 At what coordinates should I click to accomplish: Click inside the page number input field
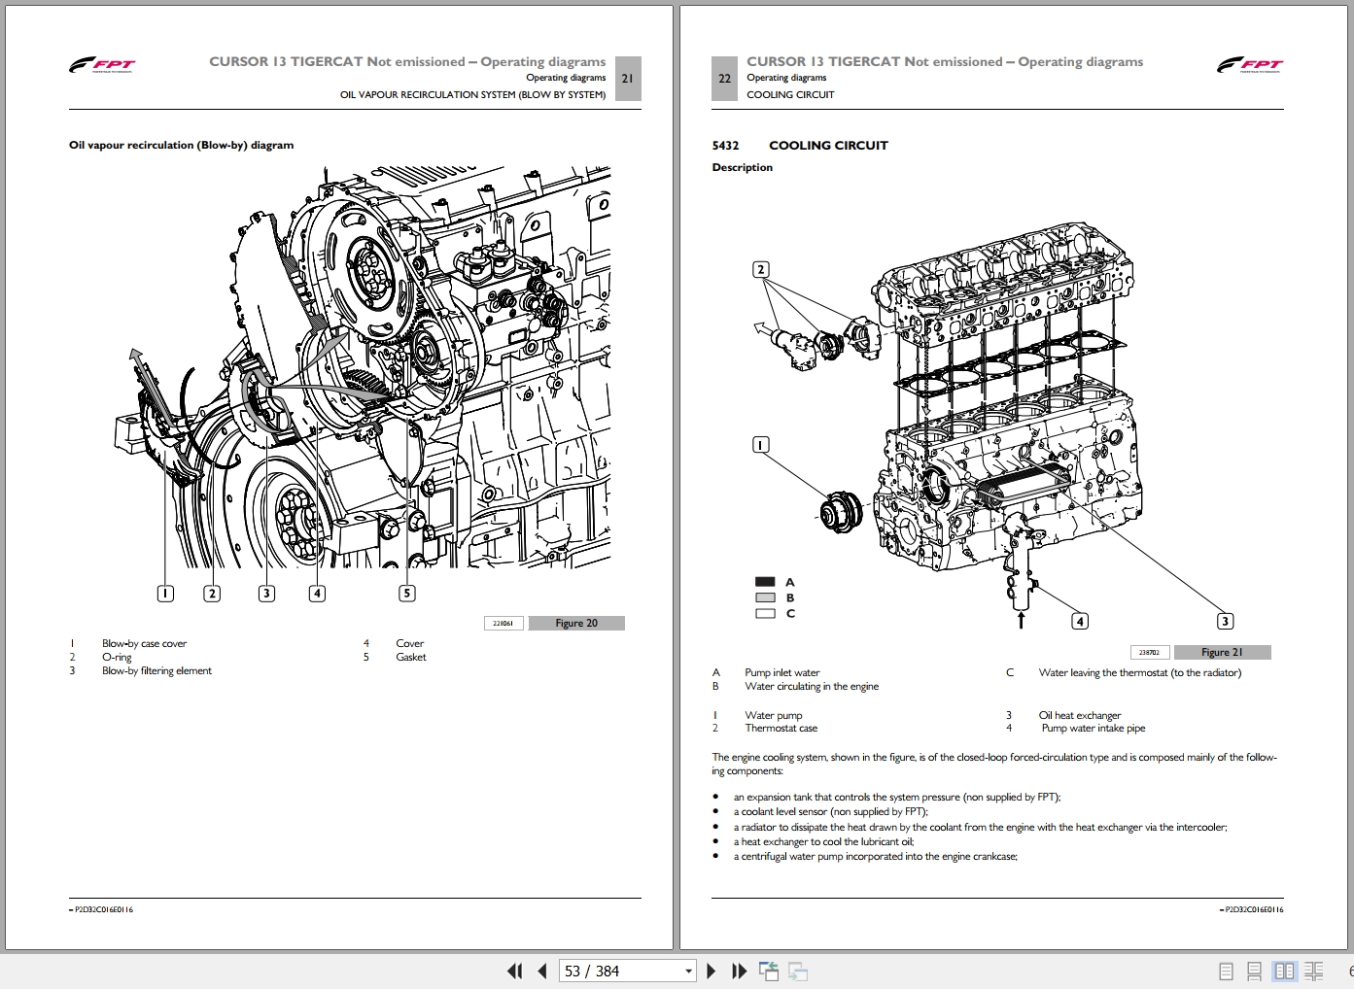pos(603,971)
